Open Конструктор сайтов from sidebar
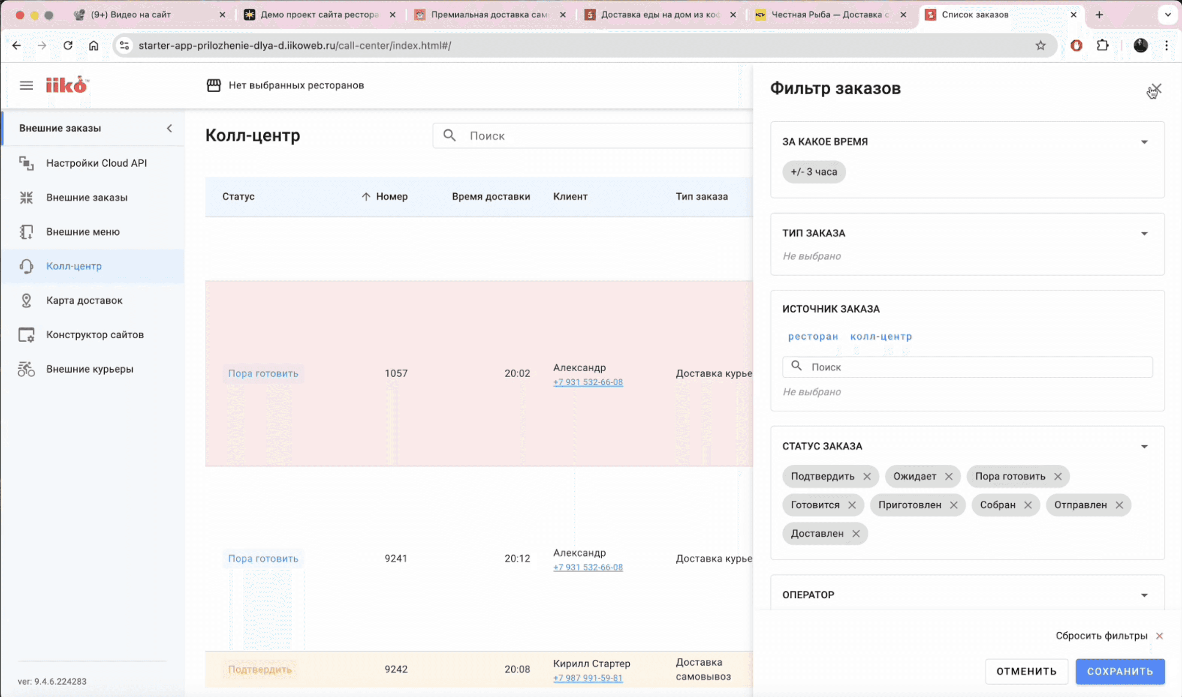 (x=95, y=335)
